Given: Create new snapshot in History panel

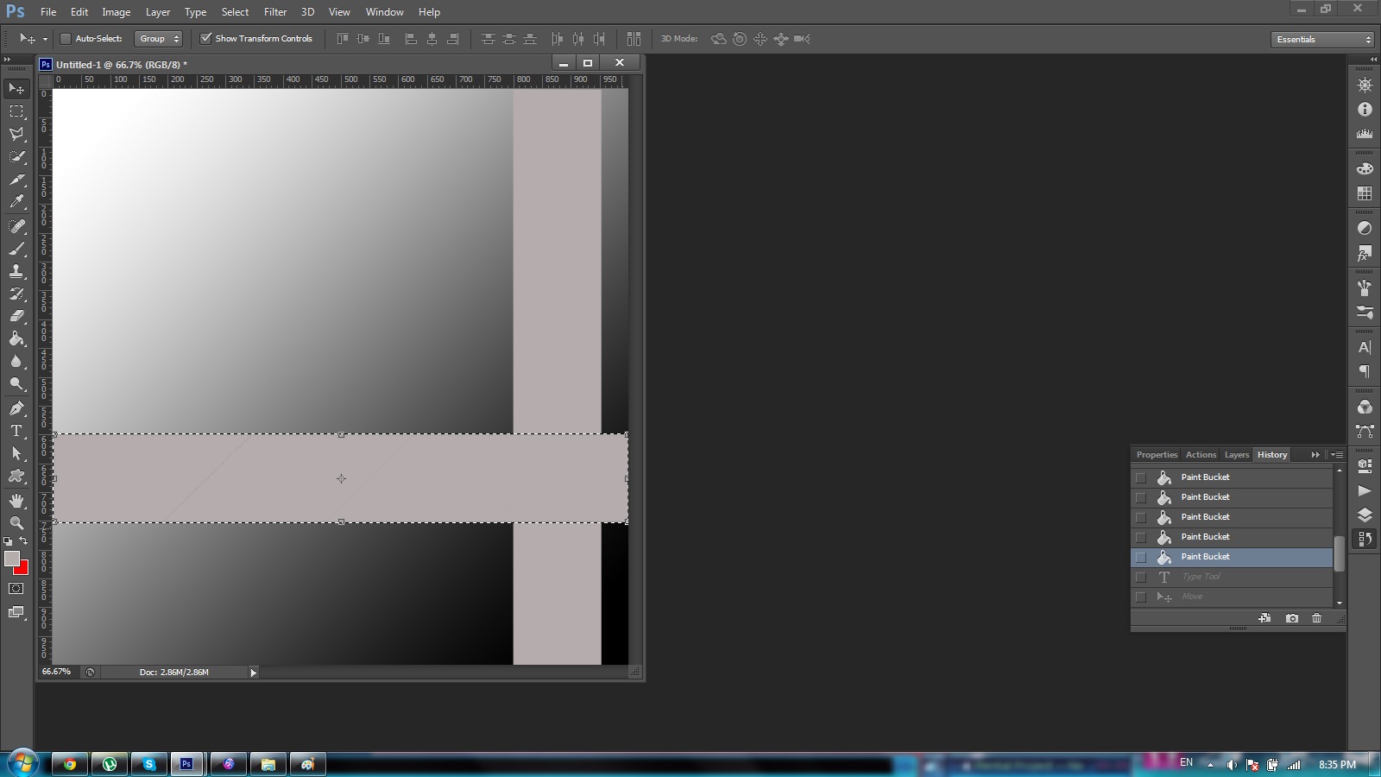Looking at the screenshot, I should 1291,618.
